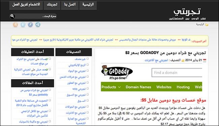The height and width of the screenshot is (126, 219).
Task: Click the folder icon beside التصنيف label
Action: tap(183, 60)
